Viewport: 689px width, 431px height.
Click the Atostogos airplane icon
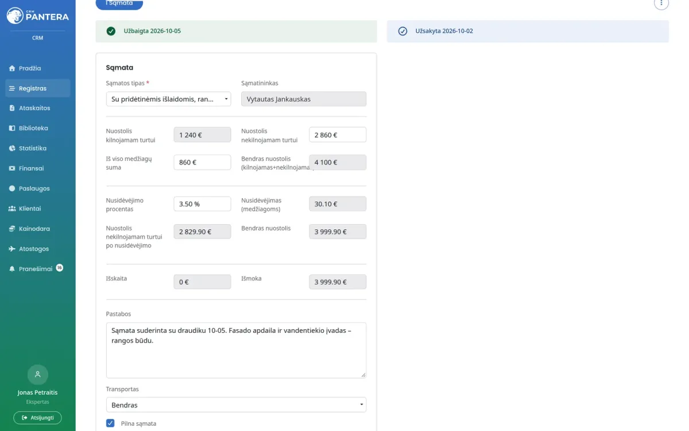click(x=12, y=249)
